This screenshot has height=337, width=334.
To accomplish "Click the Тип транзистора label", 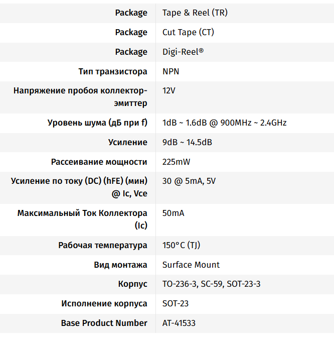I will [x=113, y=71].
